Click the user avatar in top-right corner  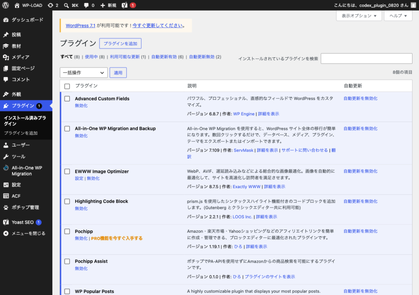tap(413, 5)
